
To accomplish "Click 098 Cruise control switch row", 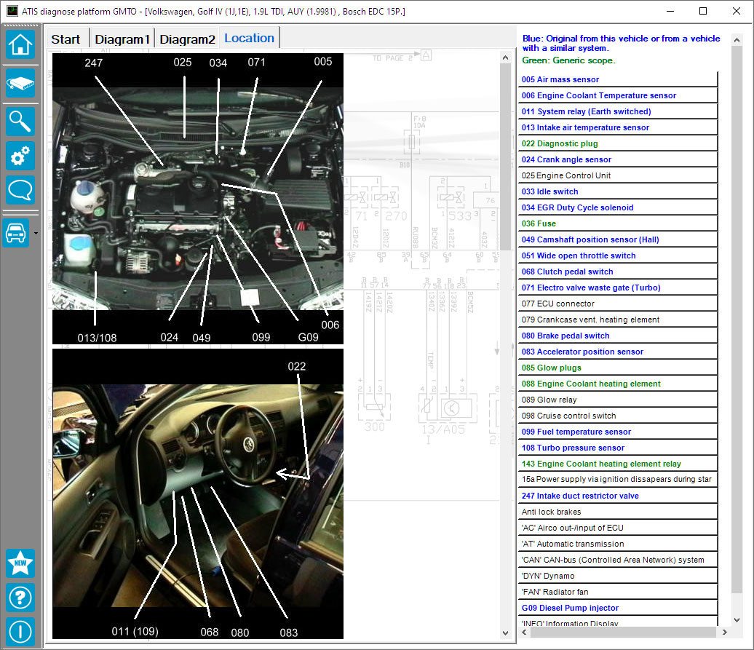I will coord(617,416).
